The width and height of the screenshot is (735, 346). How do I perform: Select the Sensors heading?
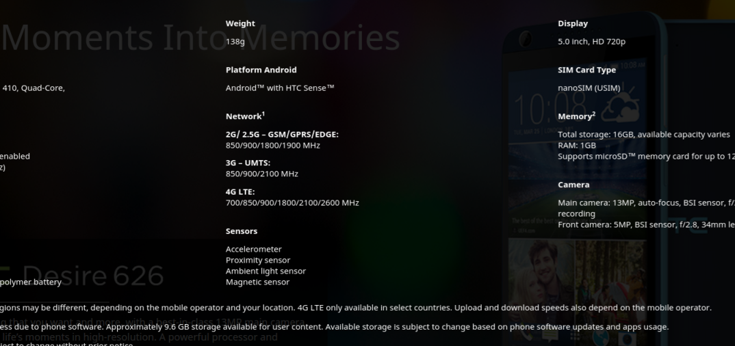(242, 231)
